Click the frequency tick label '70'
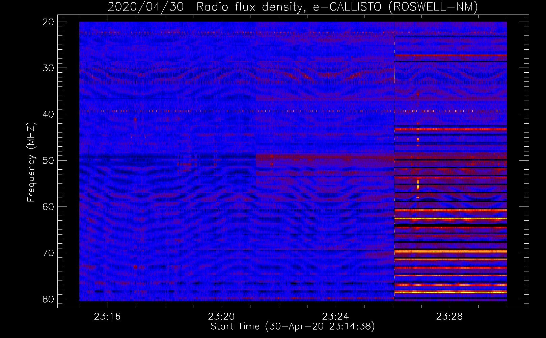The image size is (546, 338). click(x=49, y=253)
